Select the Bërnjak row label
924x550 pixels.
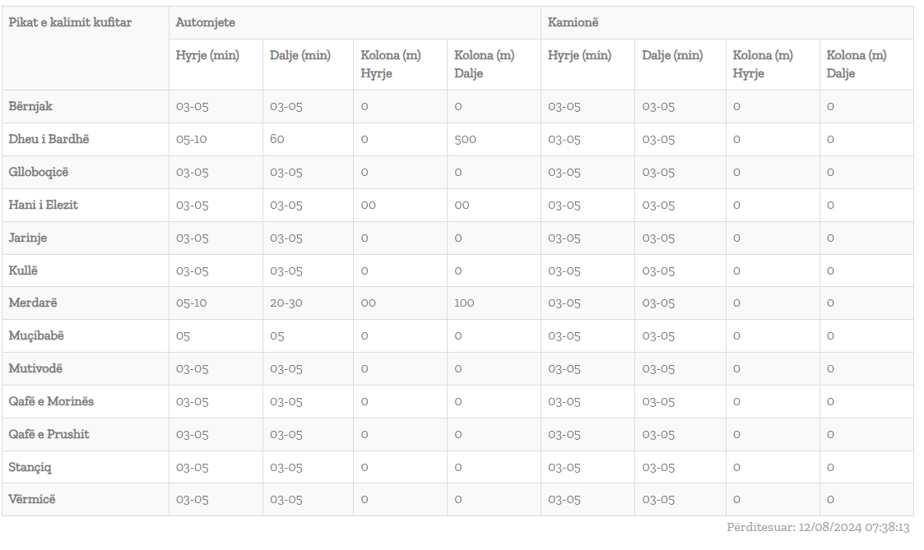(x=31, y=106)
